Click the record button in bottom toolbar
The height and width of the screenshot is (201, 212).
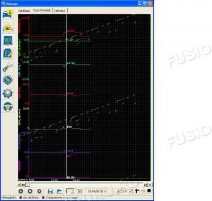[x=39, y=191]
